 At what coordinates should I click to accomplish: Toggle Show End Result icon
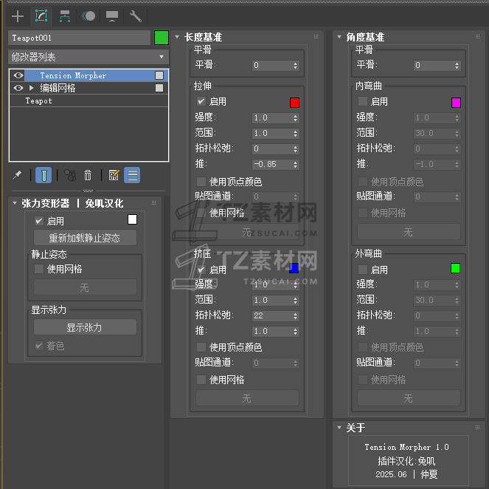coord(44,175)
